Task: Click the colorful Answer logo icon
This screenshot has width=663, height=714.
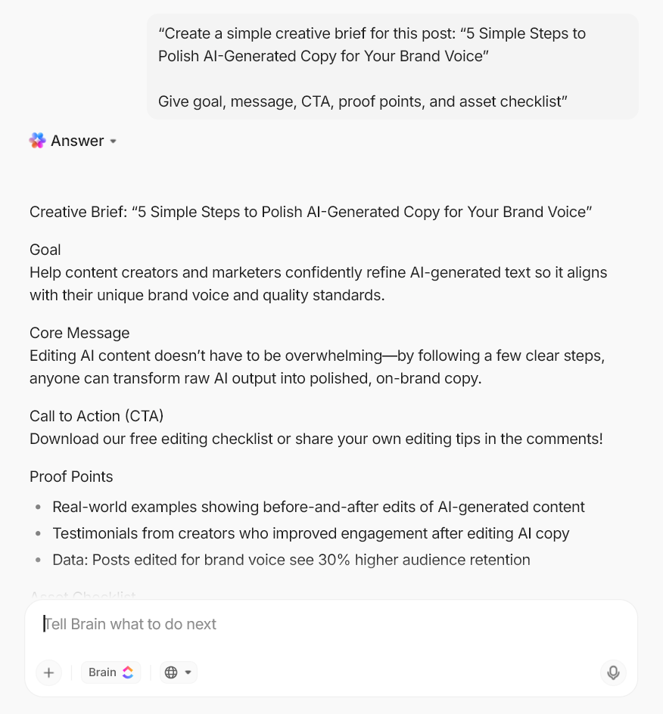Action: 38,141
